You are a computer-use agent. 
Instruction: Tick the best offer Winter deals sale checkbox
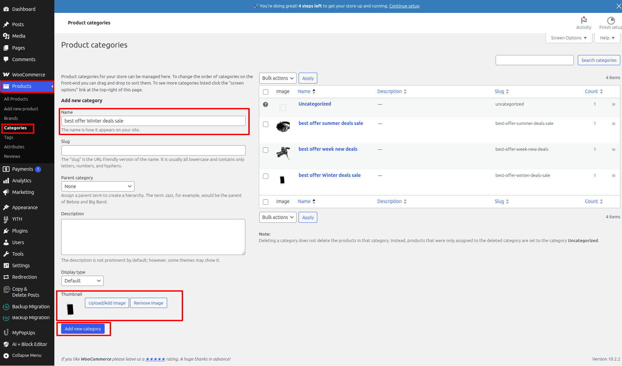click(x=266, y=176)
